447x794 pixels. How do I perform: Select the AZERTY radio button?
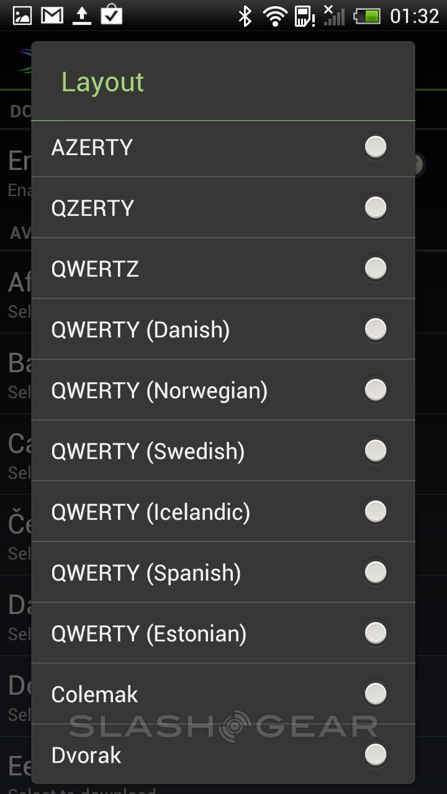click(x=375, y=147)
